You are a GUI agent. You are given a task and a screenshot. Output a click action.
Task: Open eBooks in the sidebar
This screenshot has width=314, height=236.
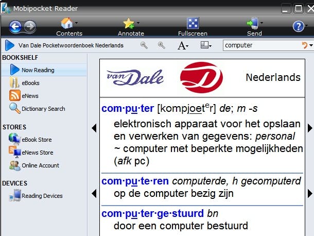(30, 83)
